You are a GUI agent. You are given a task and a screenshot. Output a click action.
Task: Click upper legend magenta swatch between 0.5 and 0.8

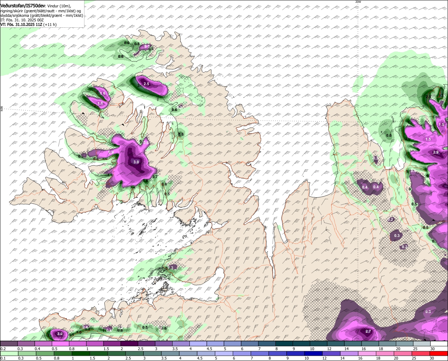pyautogui.click(x=60, y=344)
